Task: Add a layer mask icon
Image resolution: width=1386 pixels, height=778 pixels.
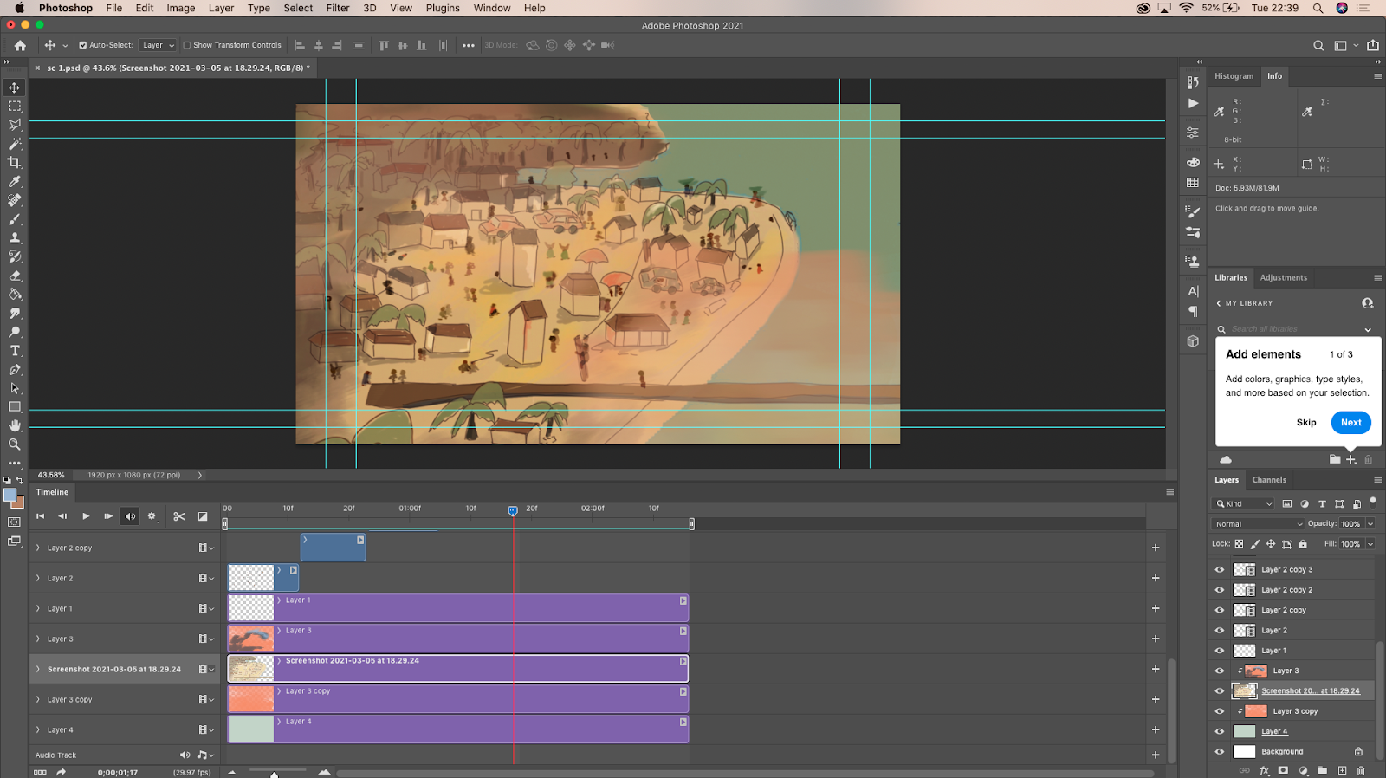Action: (1283, 770)
